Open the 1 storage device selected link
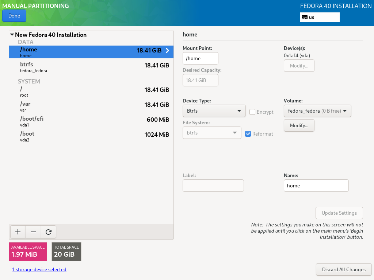 point(39,269)
